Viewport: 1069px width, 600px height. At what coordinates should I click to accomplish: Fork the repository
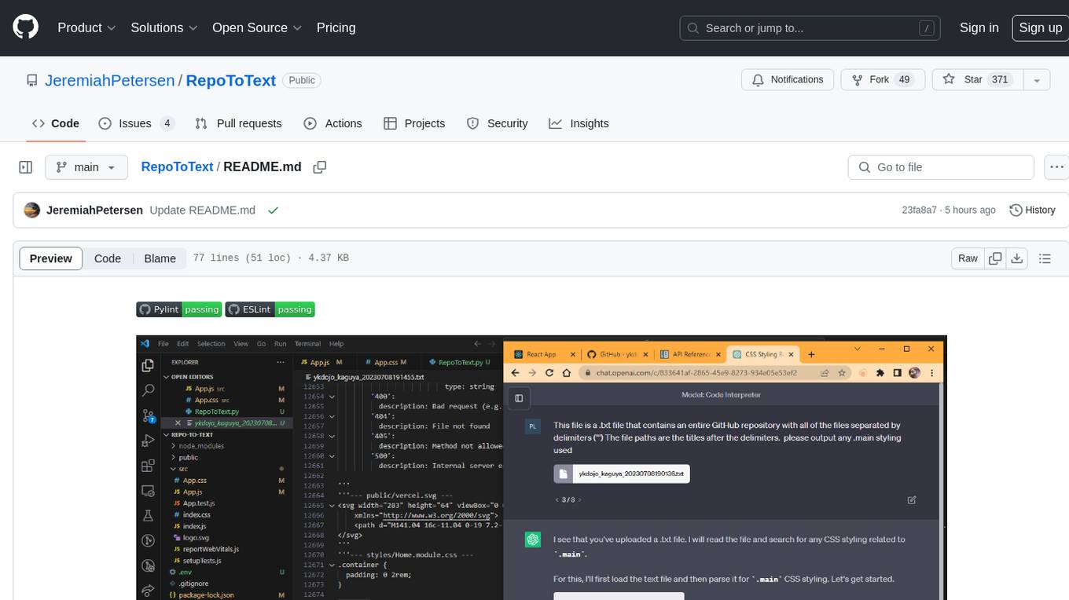[883, 79]
